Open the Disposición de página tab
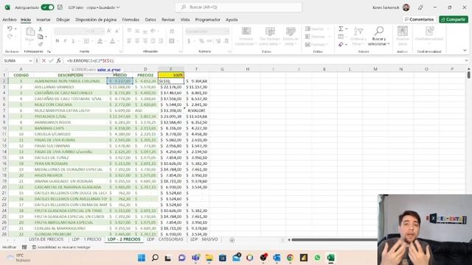The height and width of the screenshot is (265, 472). pyautogui.click(x=96, y=20)
